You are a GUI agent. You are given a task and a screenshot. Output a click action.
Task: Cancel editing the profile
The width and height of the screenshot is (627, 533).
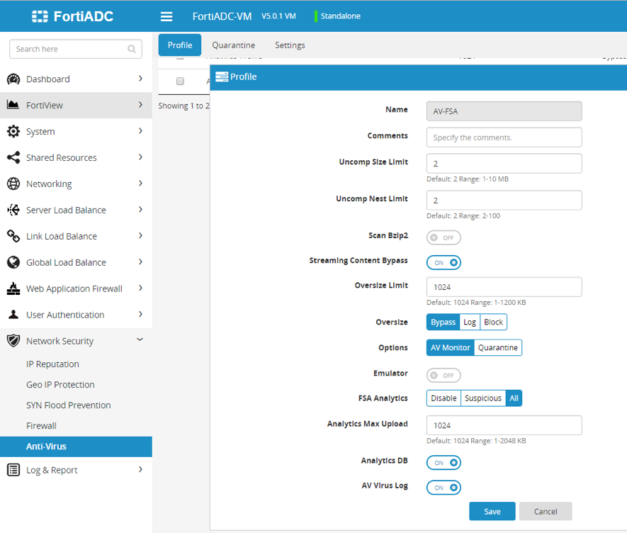[546, 511]
